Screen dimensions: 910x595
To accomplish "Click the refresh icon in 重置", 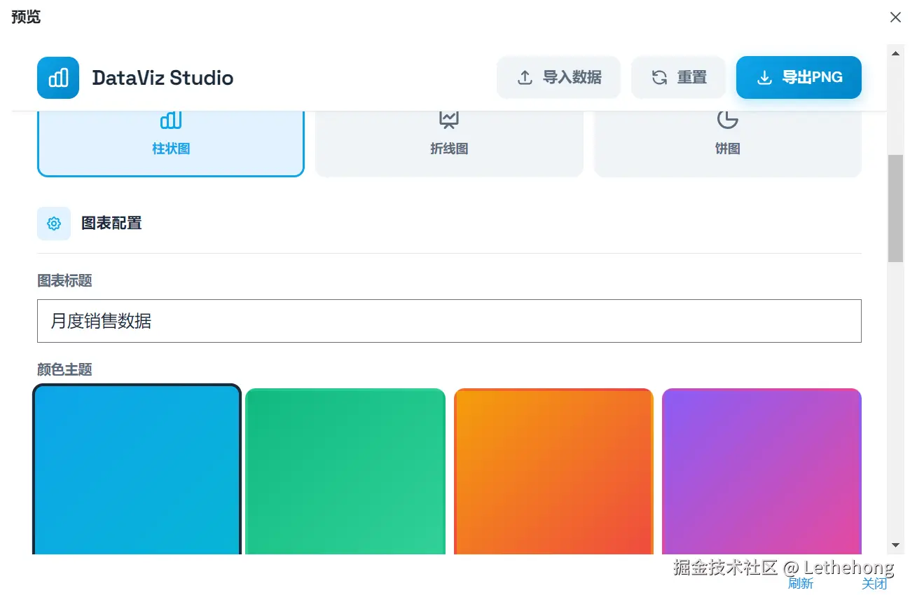I will (659, 78).
